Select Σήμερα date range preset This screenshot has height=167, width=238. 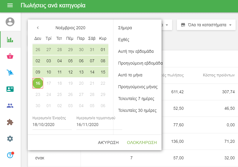pos(125,28)
